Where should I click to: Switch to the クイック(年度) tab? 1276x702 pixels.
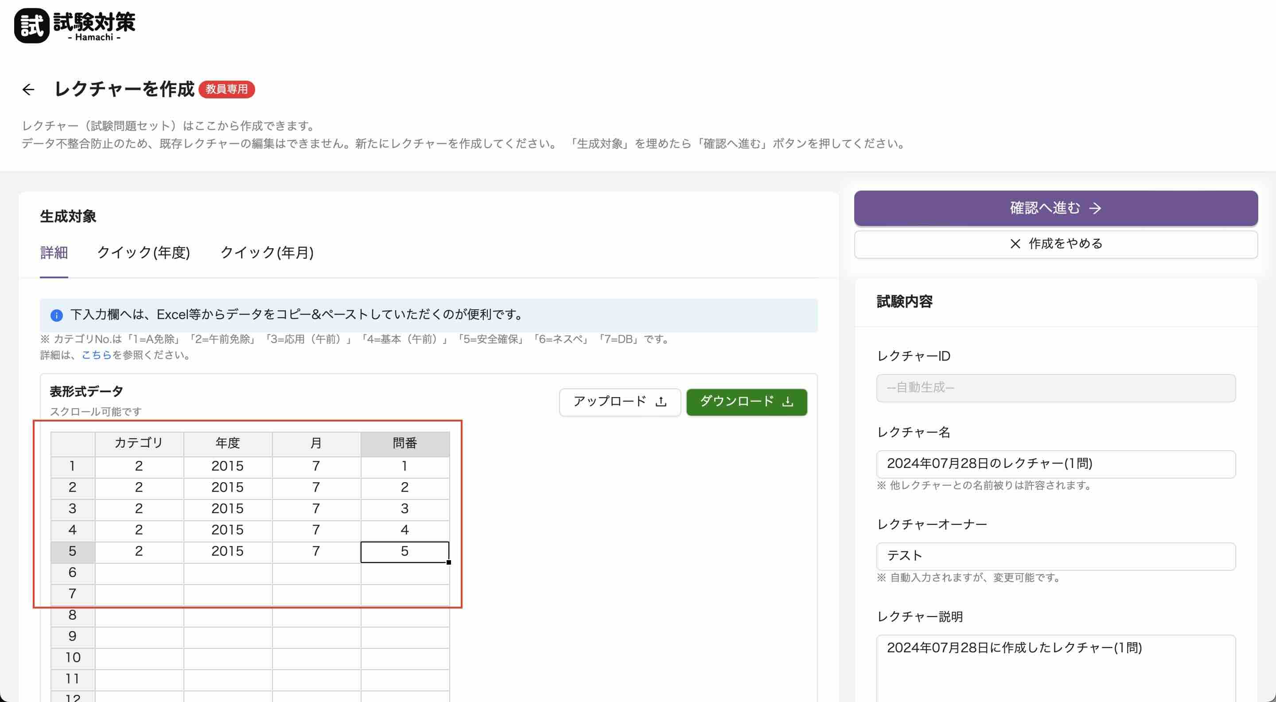[144, 253]
